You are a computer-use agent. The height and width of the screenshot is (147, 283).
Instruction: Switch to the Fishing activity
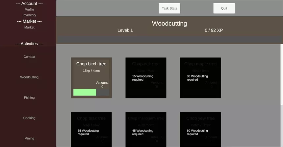tap(29, 97)
